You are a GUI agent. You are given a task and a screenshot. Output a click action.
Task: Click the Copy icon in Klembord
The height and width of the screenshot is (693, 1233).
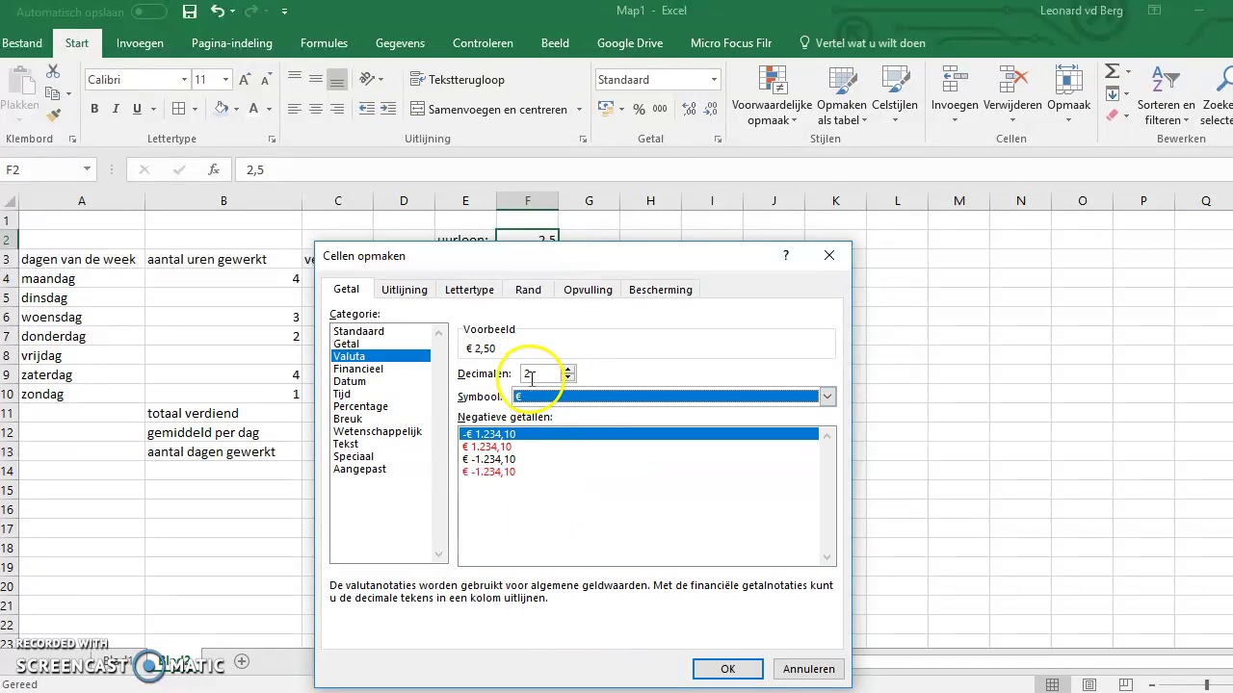53,93
